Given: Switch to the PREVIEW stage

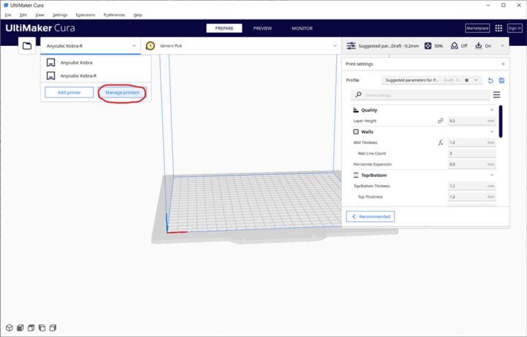Looking at the screenshot, I should pos(263,28).
